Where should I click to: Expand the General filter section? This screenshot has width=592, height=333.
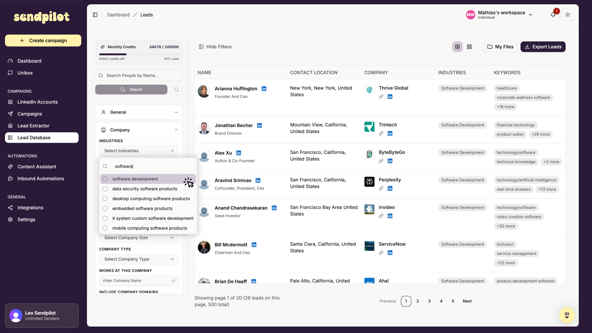click(x=139, y=112)
